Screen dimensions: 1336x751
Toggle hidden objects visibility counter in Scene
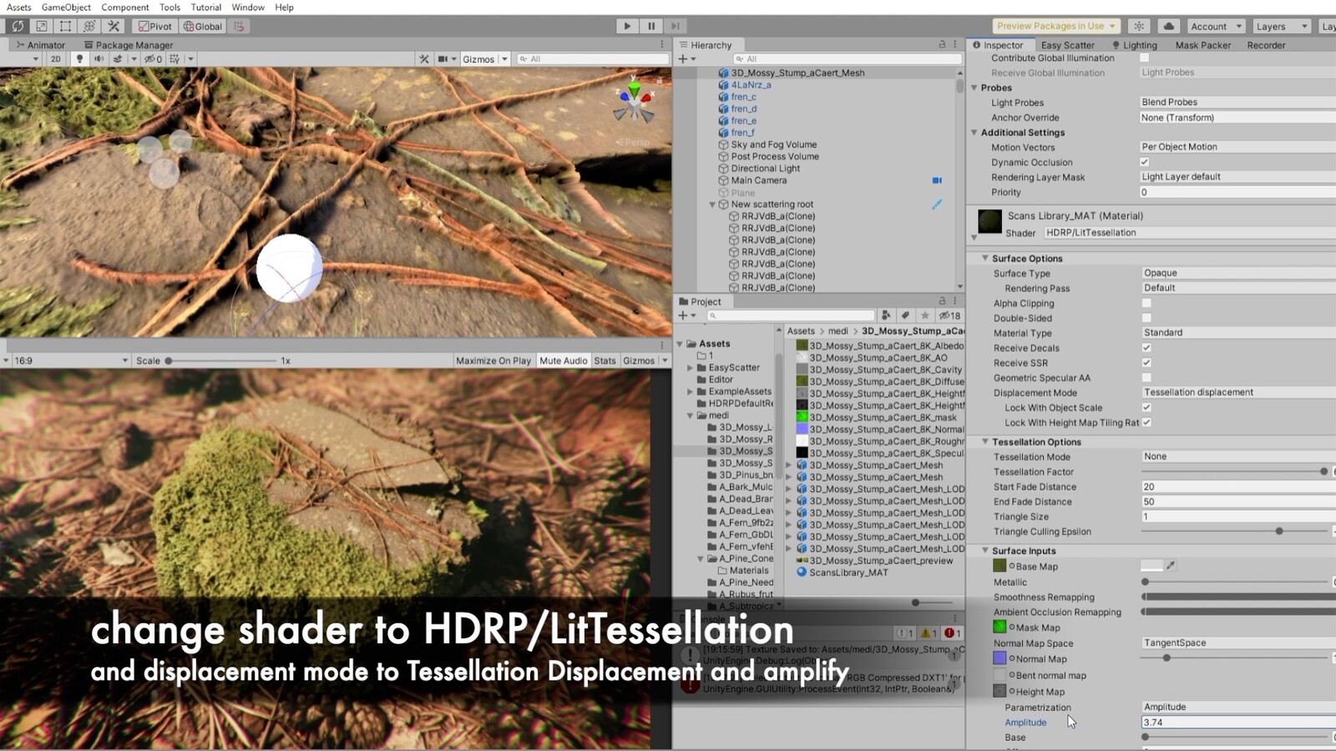pyautogui.click(x=153, y=59)
